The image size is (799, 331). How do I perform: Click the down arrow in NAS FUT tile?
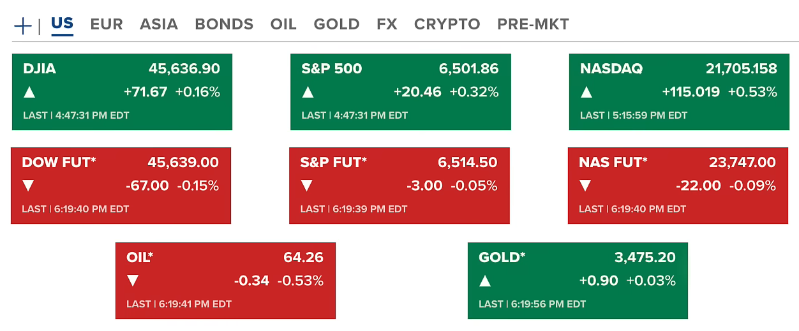(x=585, y=186)
